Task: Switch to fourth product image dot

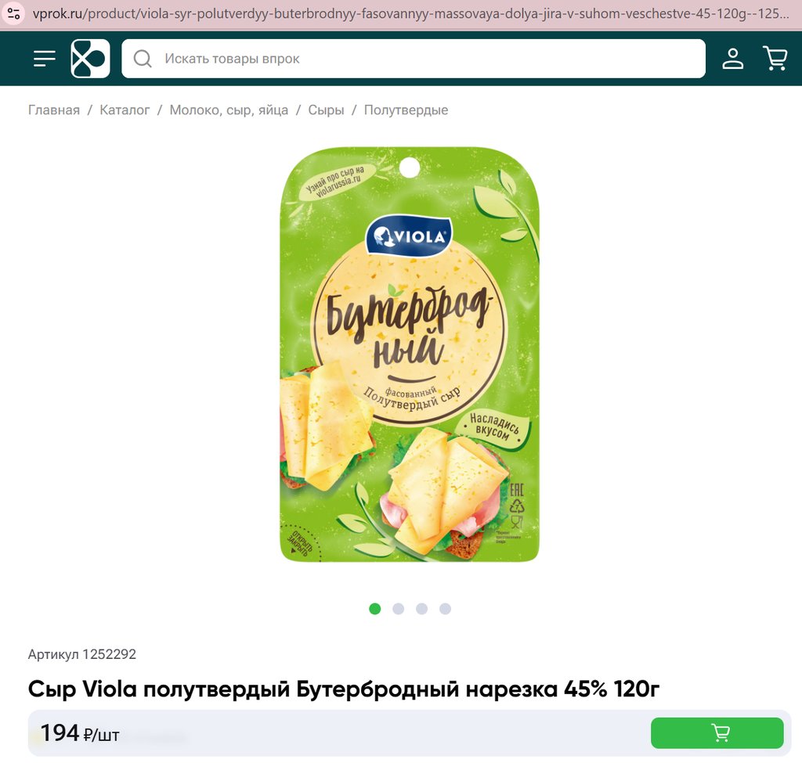Action: click(x=446, y=609)
